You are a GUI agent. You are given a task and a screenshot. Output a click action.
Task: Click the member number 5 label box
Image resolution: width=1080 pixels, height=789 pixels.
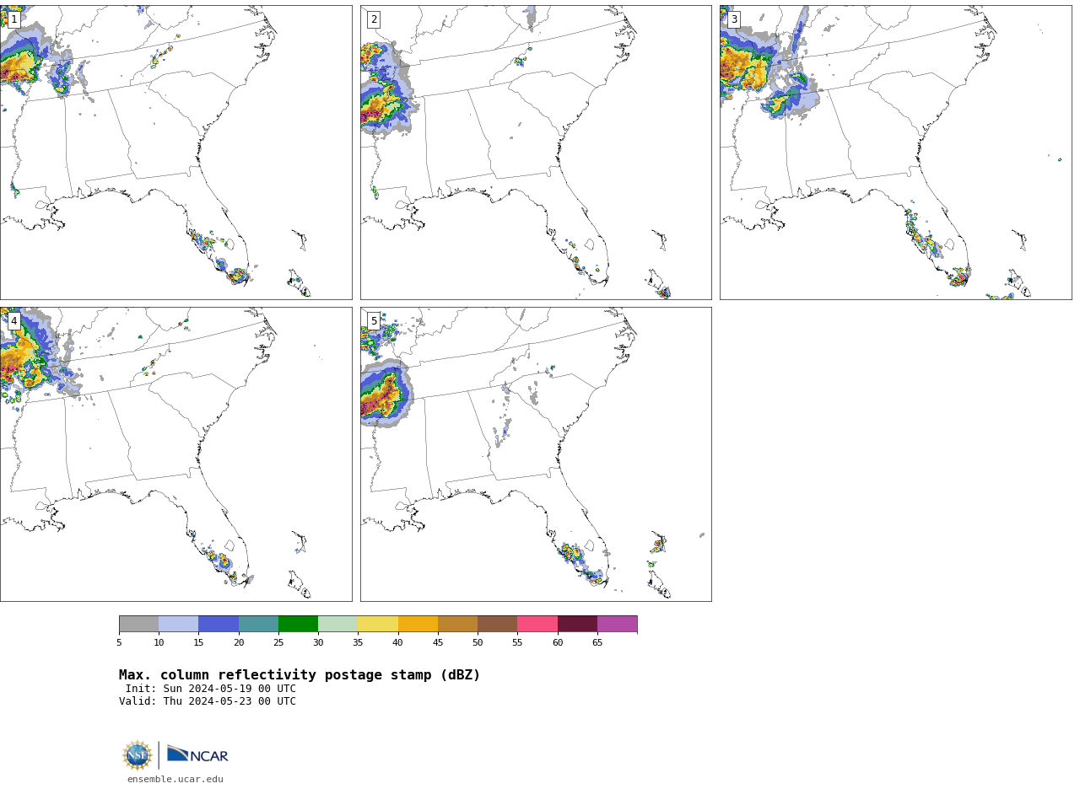(x=374, y=321)
